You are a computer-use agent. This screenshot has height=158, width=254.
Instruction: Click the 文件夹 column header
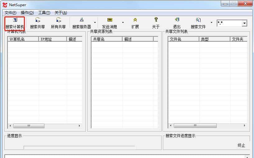(239, 39)
